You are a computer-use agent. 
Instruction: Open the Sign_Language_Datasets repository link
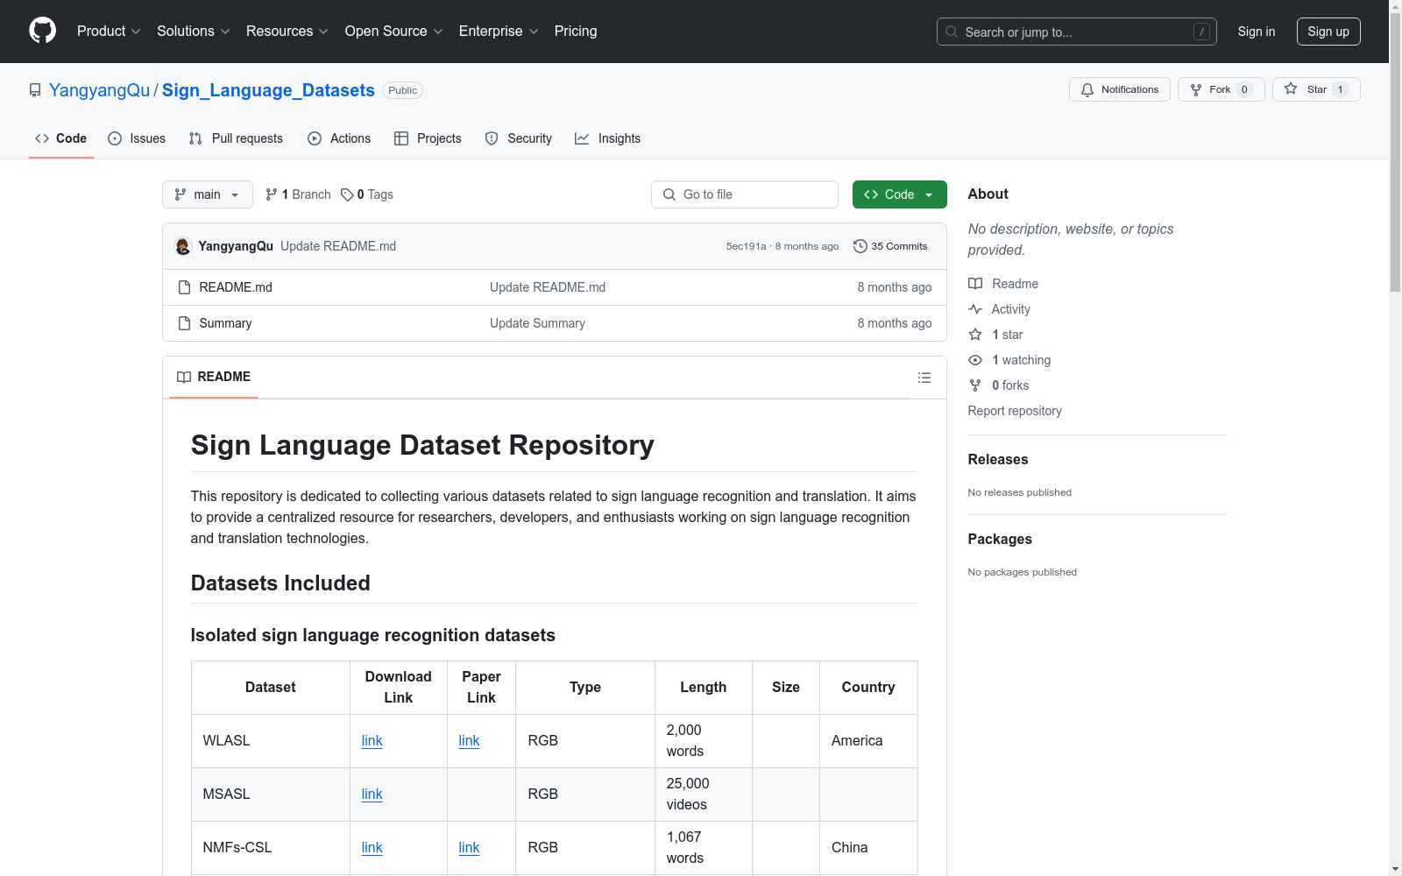tap(268, 90)
